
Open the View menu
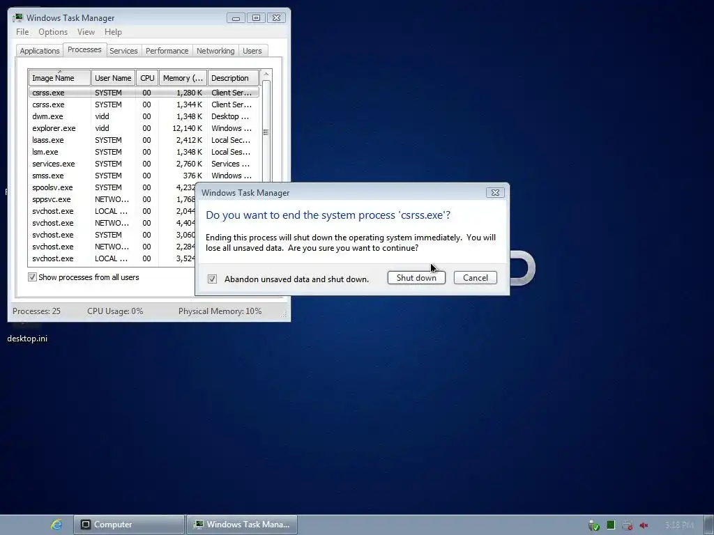click(86, 32)
